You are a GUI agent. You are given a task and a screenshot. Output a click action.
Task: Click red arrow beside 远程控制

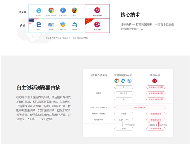pos(159,124)
